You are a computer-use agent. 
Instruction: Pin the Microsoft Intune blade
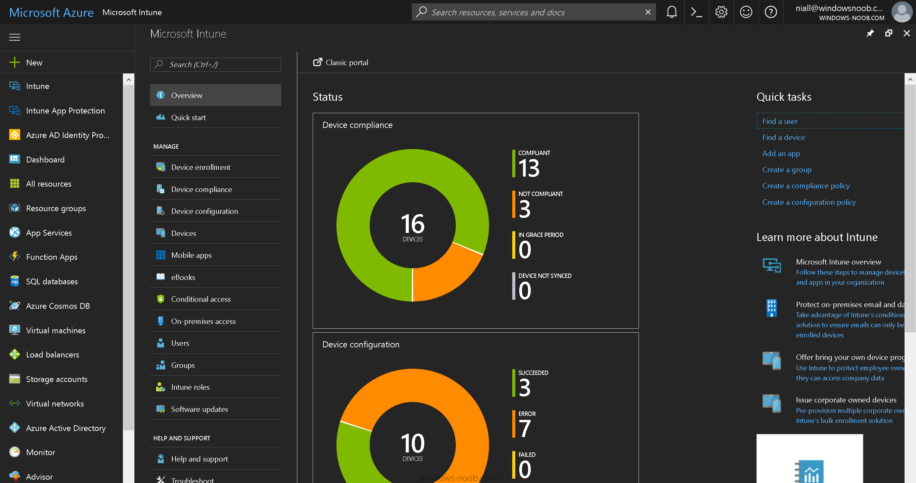tap(870, 34)
